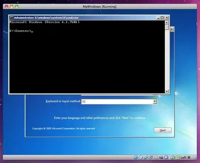Click the cmd scrollbar down arrow
The height and width of the screenshot is (163, 200).
tap(167, 92)
